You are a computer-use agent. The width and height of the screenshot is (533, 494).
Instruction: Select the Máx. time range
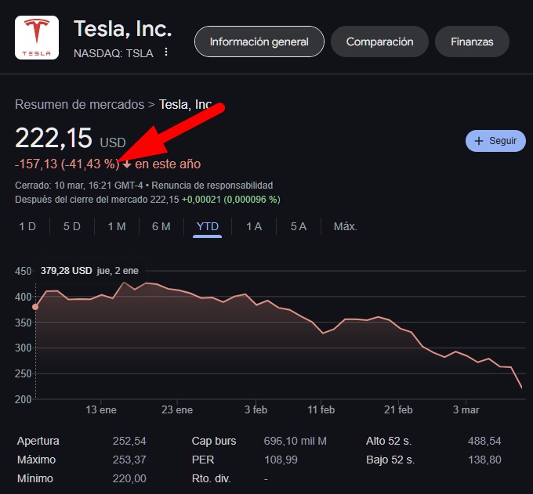click(x=346, y=226)
